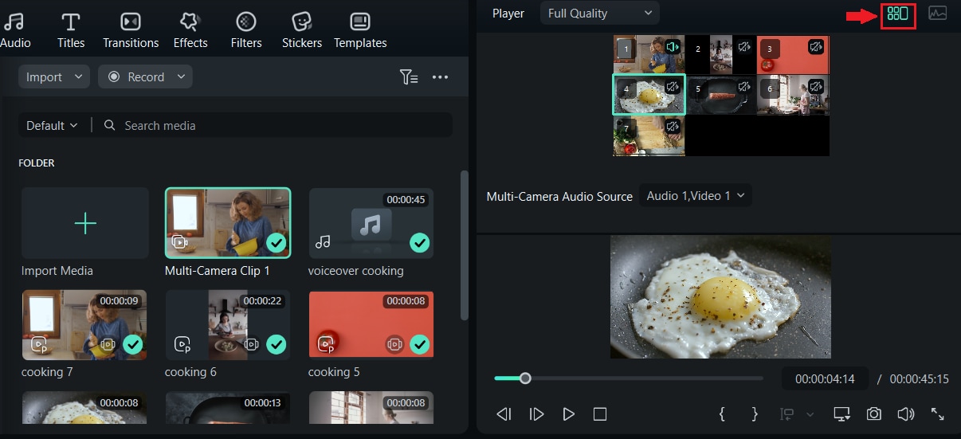Switch to the Transitions tab
The height and width of the screenshot is (439, 961).
pyautogui.click(x=131, y=30)
